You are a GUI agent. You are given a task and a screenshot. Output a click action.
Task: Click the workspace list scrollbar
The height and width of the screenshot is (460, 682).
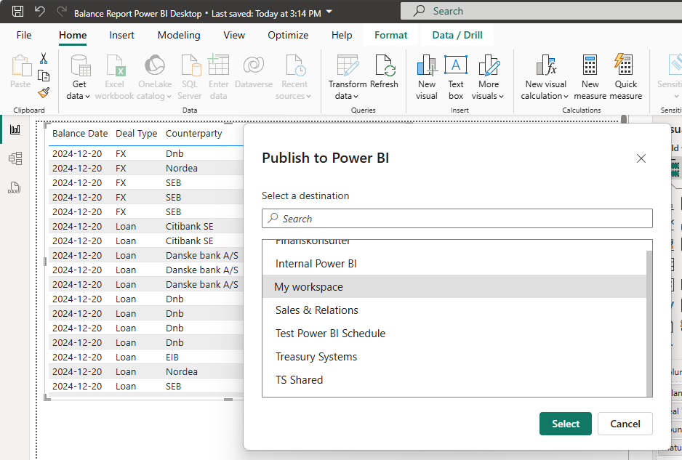tap(649, 323)
